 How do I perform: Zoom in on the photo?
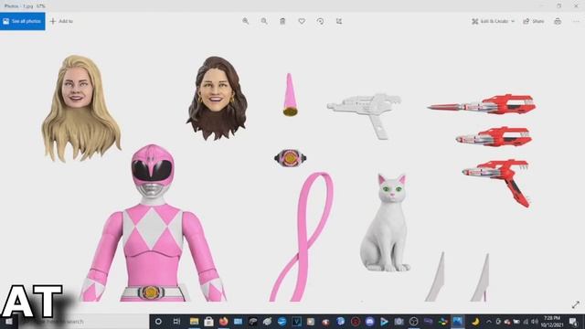tap(246, 21)
